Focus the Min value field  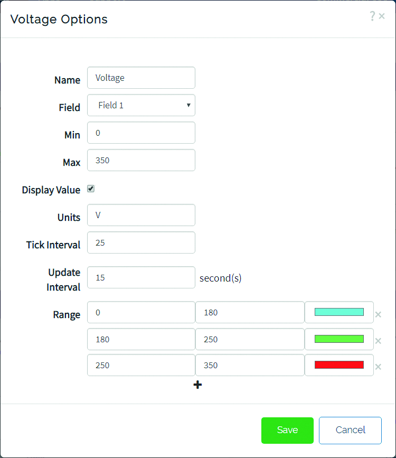pos(141,133)
